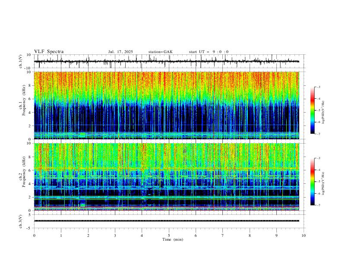Click ch.2 colorbar tick "-3"
The height and width of the screenshot is (264, 342).
click(x=319, y=158)
